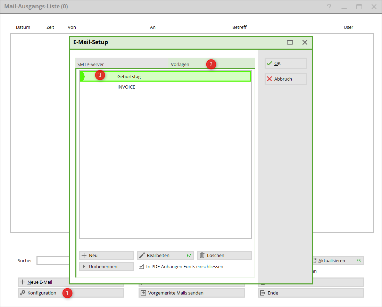Select the Geburtstag template row
382x307 pixels.
pos(165,76)
